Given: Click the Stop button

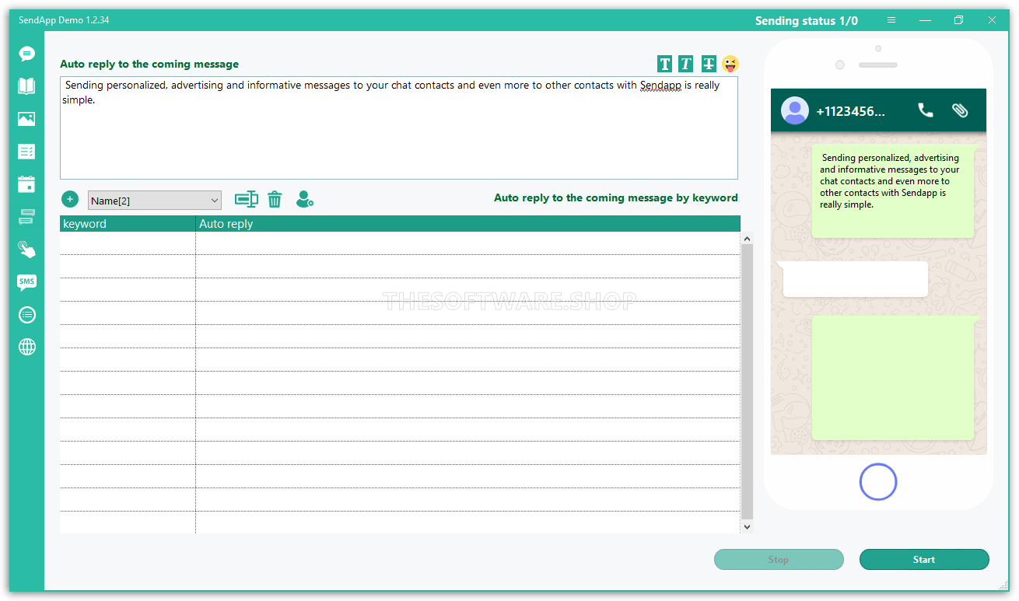Looking at the screenshot, I should 779,560.
